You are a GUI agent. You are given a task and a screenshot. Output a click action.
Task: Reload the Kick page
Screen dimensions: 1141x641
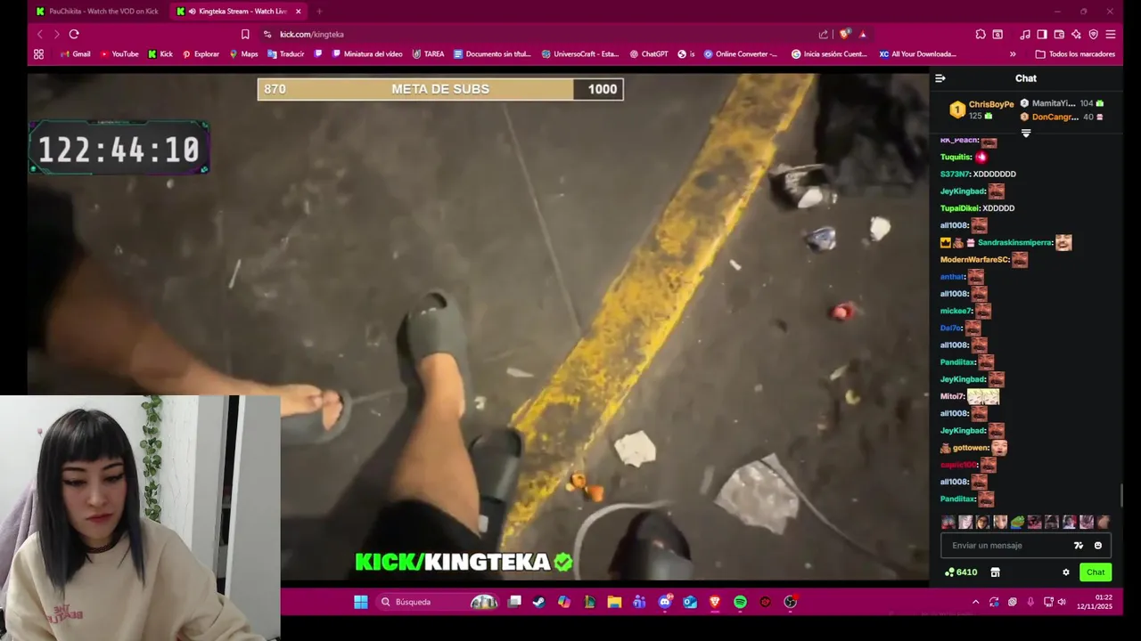[74, 34]
